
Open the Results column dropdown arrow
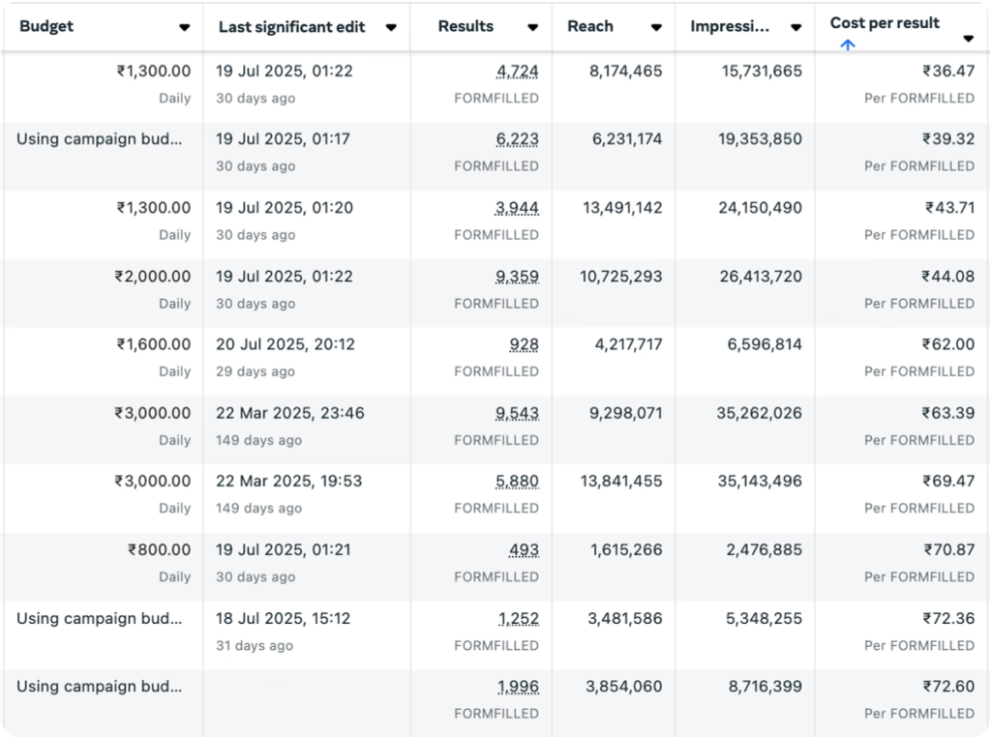click(532, 28)
